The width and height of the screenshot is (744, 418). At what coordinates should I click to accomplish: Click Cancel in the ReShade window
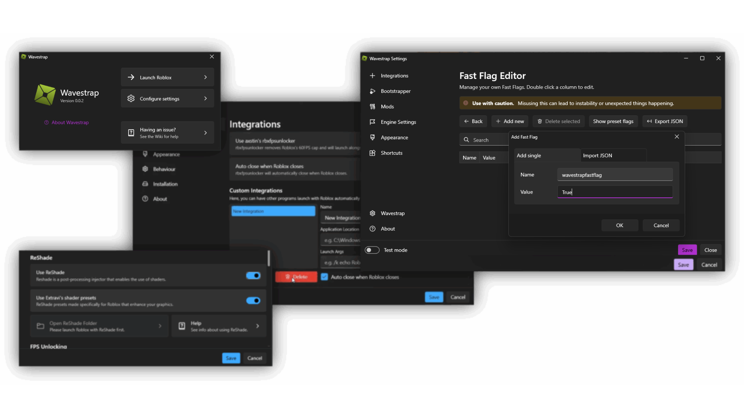click(x=255, y=358)
